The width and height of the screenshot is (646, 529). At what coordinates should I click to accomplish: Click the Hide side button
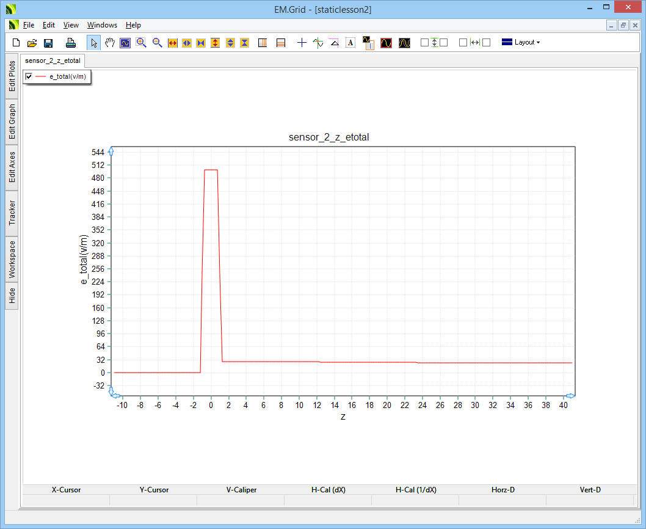(12, 296)
